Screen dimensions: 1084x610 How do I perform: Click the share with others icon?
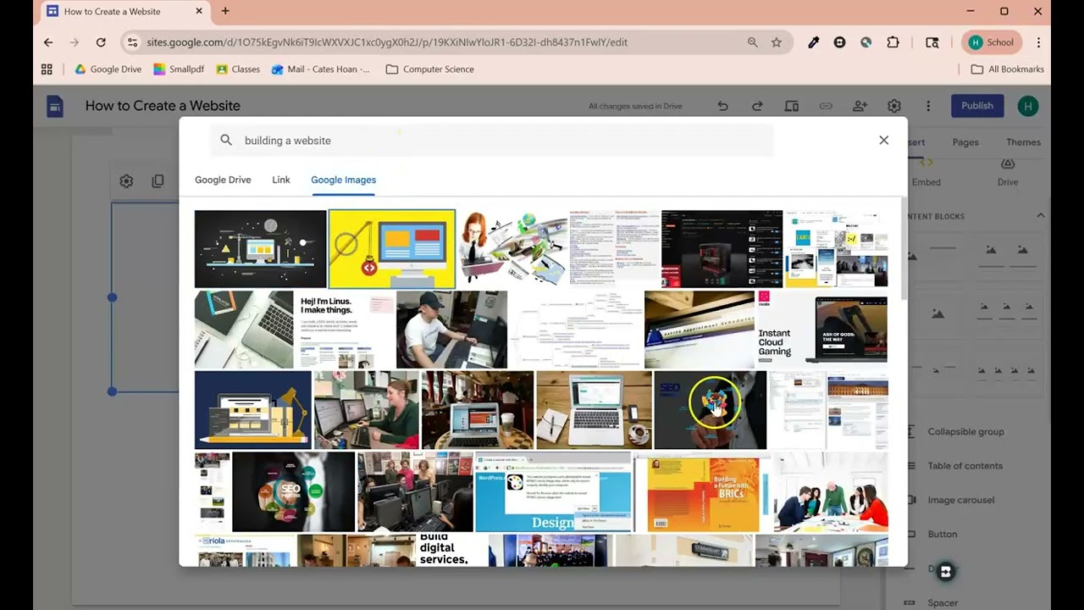(x=860, y=106)
